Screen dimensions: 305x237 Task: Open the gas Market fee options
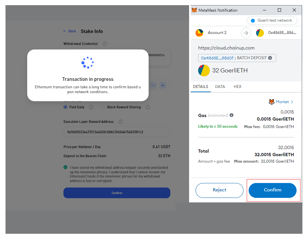(282, 102)
